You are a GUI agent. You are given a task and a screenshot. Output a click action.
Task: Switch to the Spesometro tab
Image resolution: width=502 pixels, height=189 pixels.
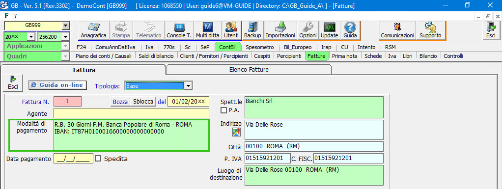(260, 47)
